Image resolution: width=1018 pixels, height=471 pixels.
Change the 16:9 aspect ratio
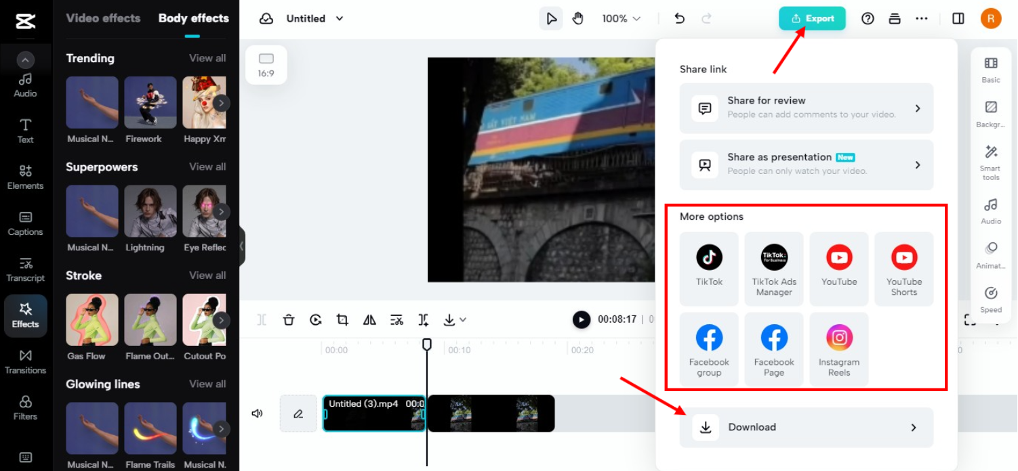point(266,65)
